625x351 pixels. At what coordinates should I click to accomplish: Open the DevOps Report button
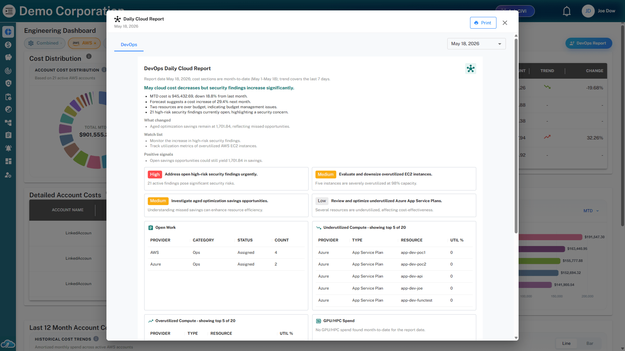pyautogui.click(x=589, y=43)
